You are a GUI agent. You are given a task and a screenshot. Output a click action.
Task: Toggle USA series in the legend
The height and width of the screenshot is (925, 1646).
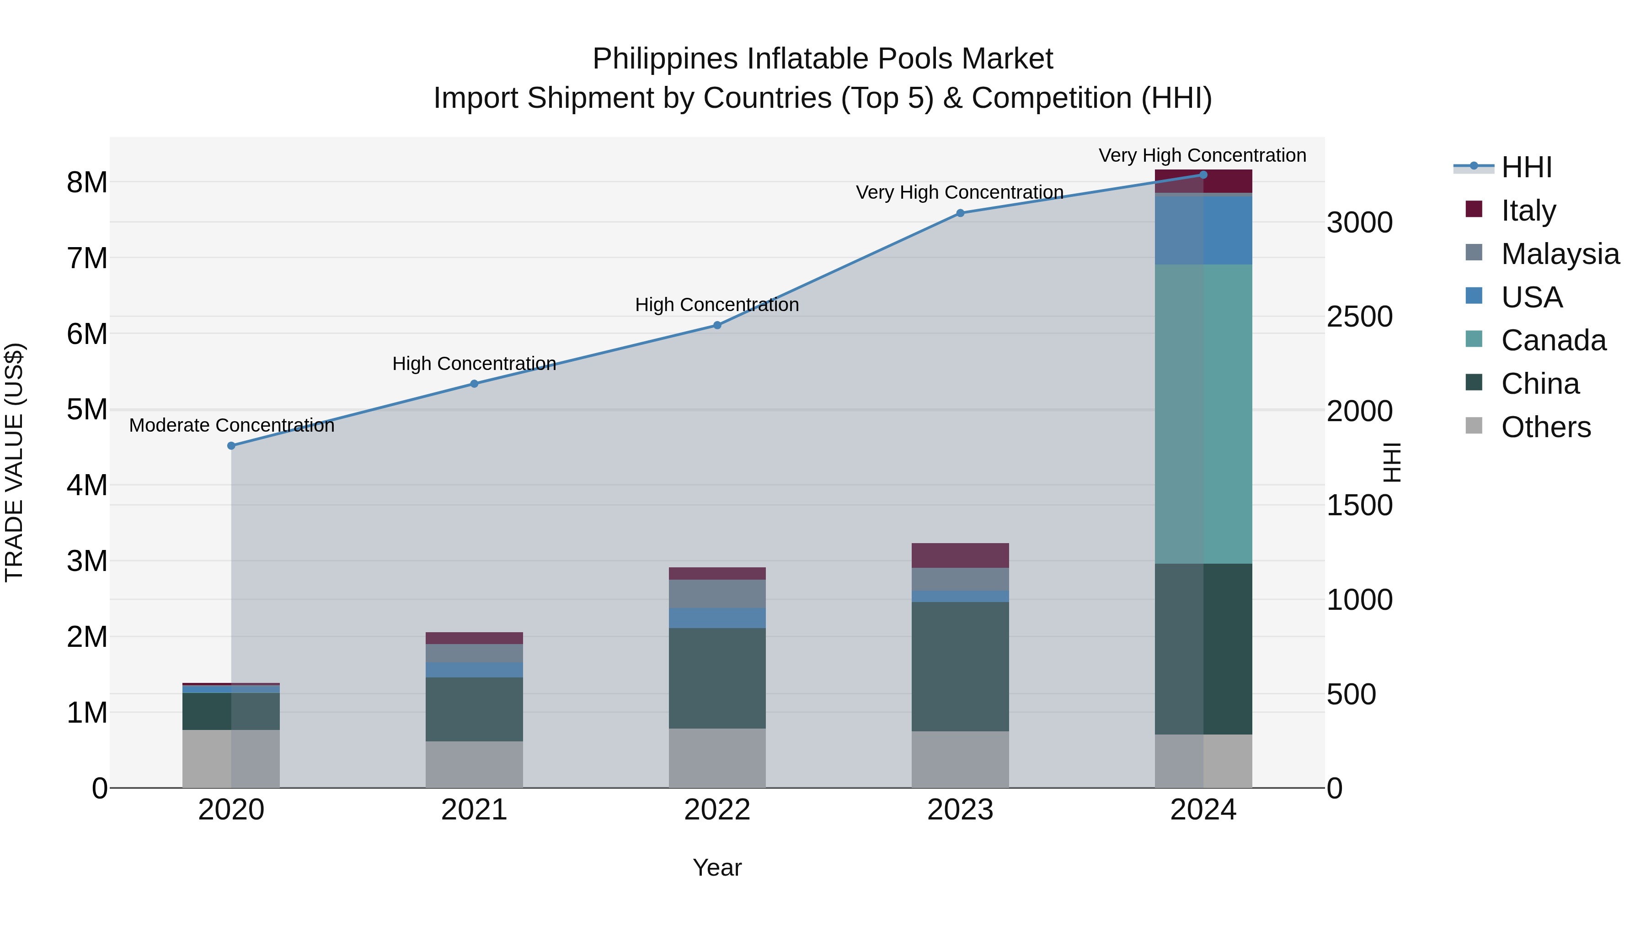[x=1514, y=297]
